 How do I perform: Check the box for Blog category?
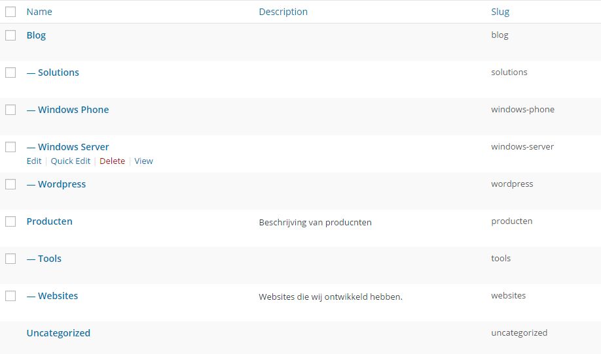(10, 35)
